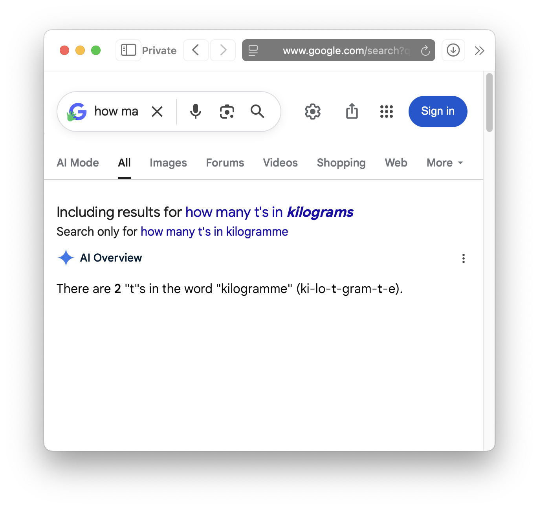Viewport: 539px width, 509px height.
Task: Switch to the AI Mode tab
Action: click(78, 163)
